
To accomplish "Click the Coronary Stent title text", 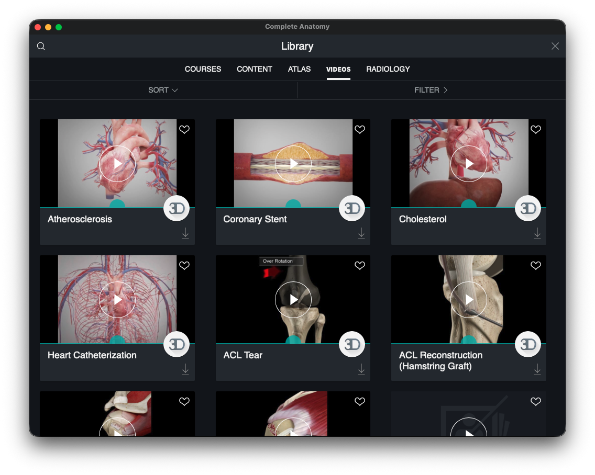I will coord(255,219).
